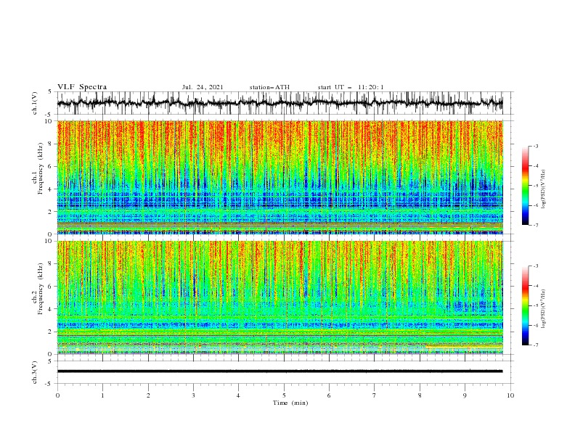Click the "-7" tick on the lower colorbar

535,345
